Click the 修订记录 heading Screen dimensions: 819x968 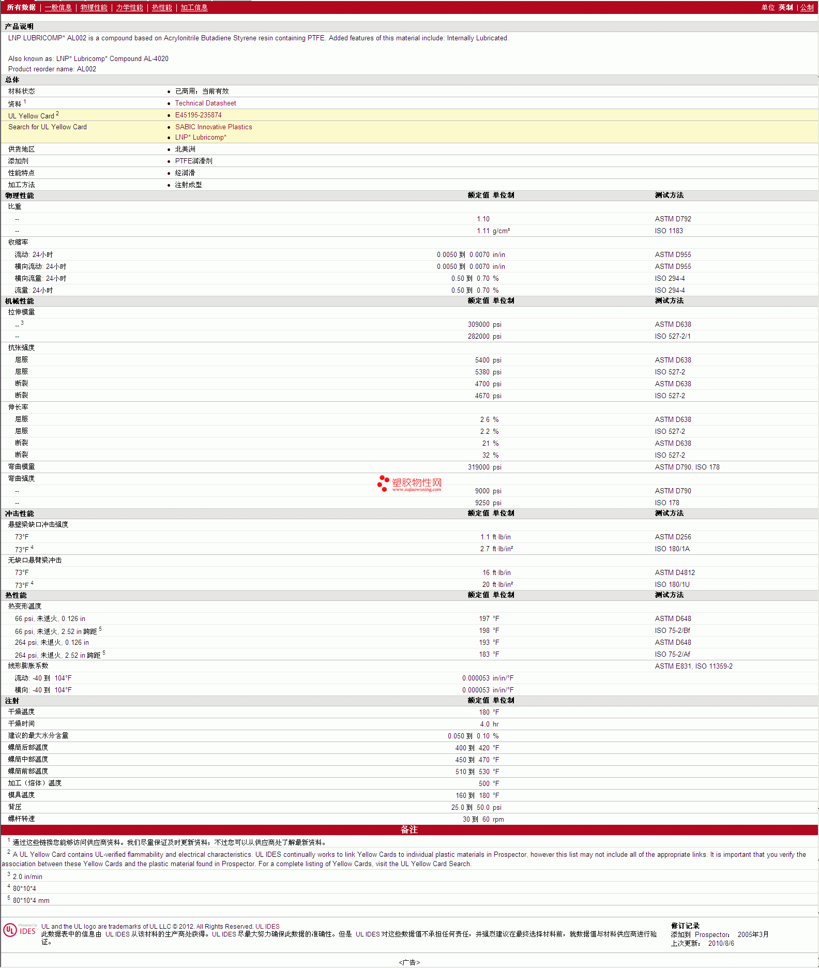point(685,926)
